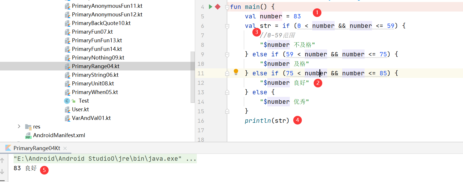The width and height of the screenshot is (463, 182).
Task: Click line number 10 in the gutter
Action: (201, 64)
